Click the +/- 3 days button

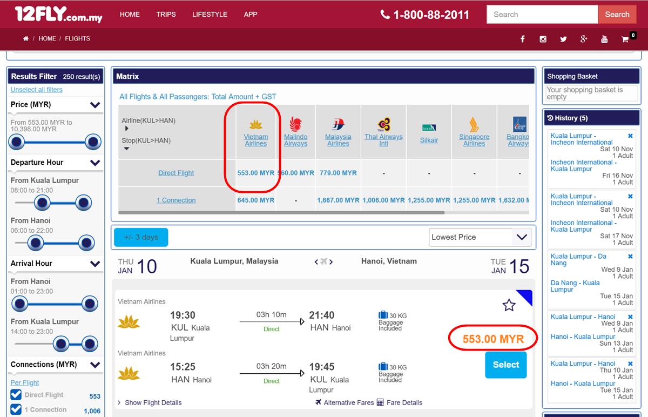141,237
